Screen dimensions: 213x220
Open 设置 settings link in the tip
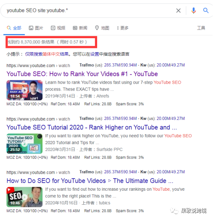click(x=95, y=54)
